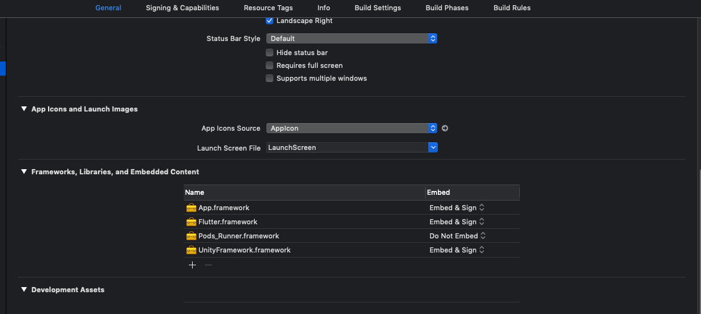Go to AppIcon asset via arrow icon
The width and height of the screenshot is (701, 314).
(x=445, y=128)
